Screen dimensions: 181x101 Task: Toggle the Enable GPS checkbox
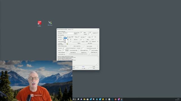tap(98, 42)
